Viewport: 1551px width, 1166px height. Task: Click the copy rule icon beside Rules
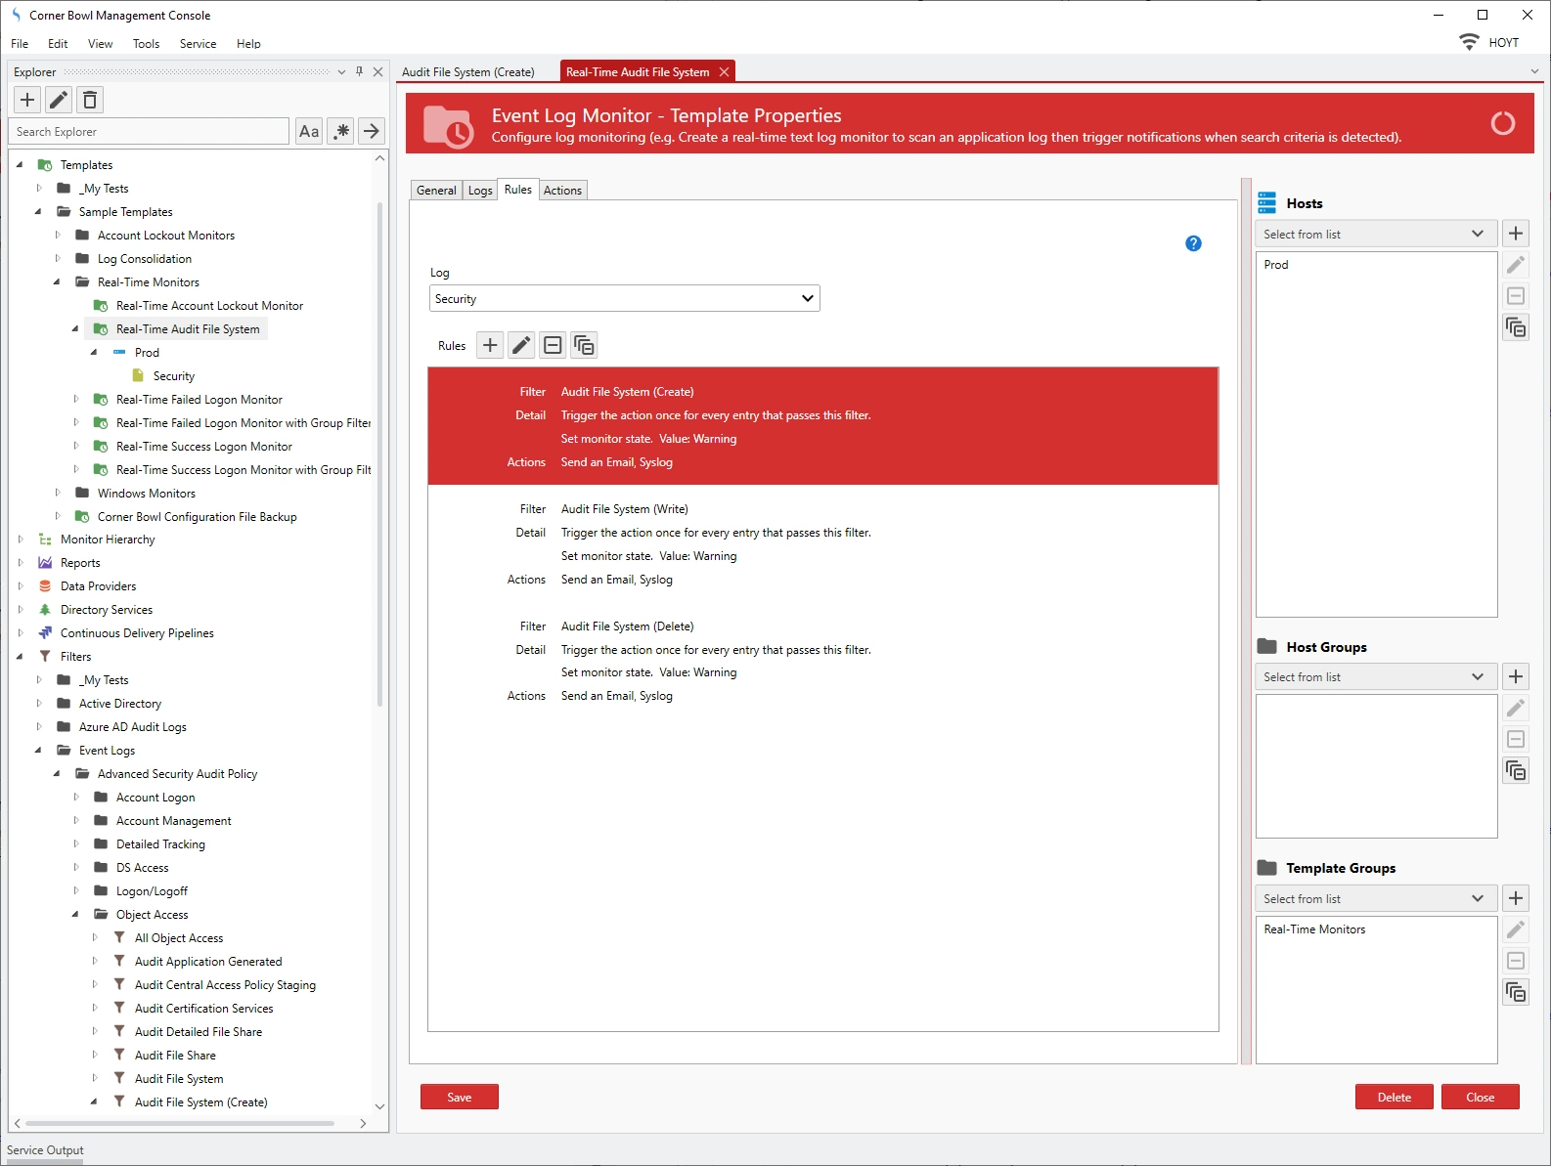[x=584, y=345]
